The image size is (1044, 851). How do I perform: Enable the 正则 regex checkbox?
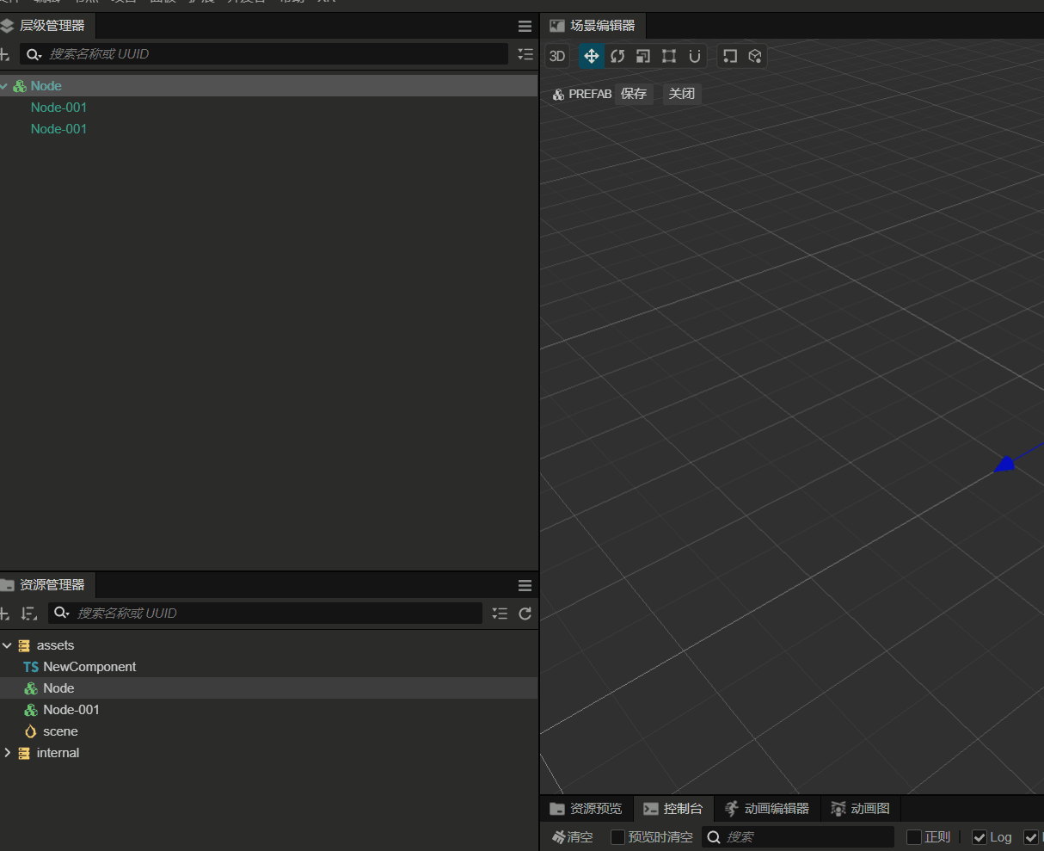point(914,837)
